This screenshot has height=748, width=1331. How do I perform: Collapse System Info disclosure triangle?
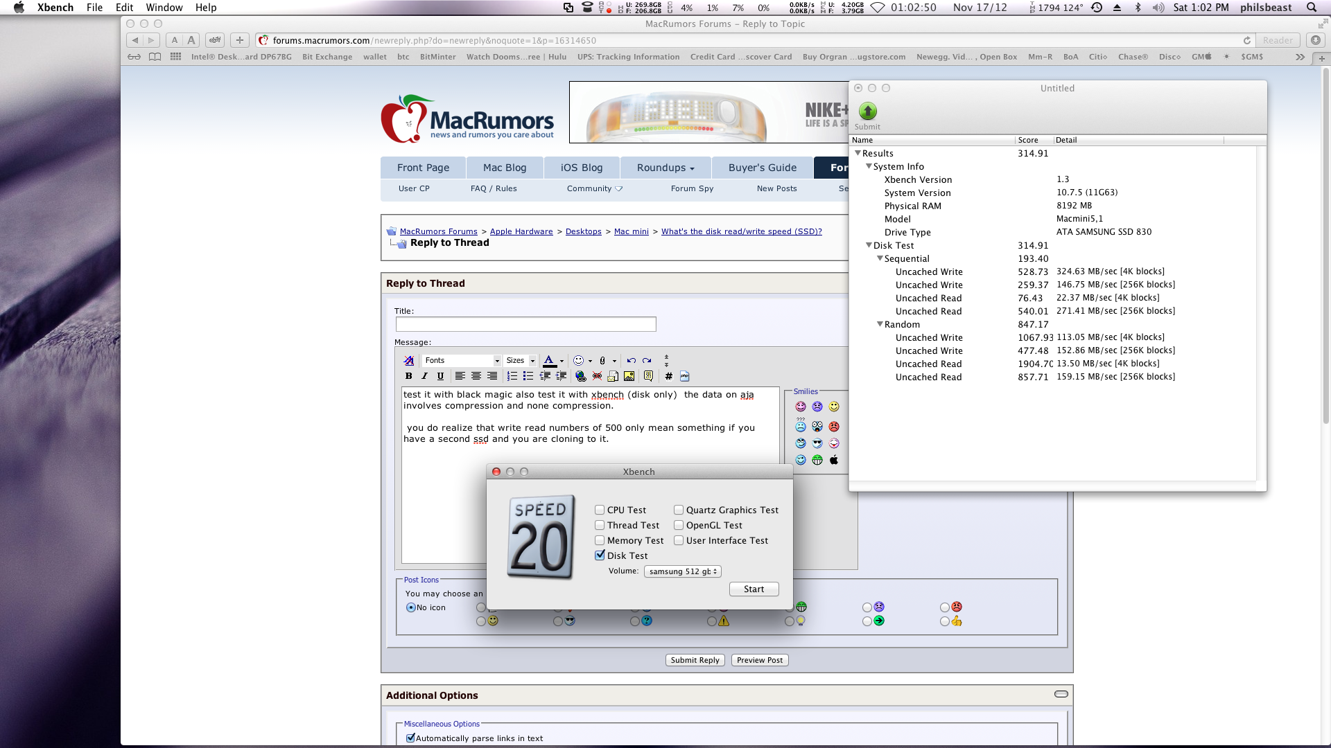(869, 166)
